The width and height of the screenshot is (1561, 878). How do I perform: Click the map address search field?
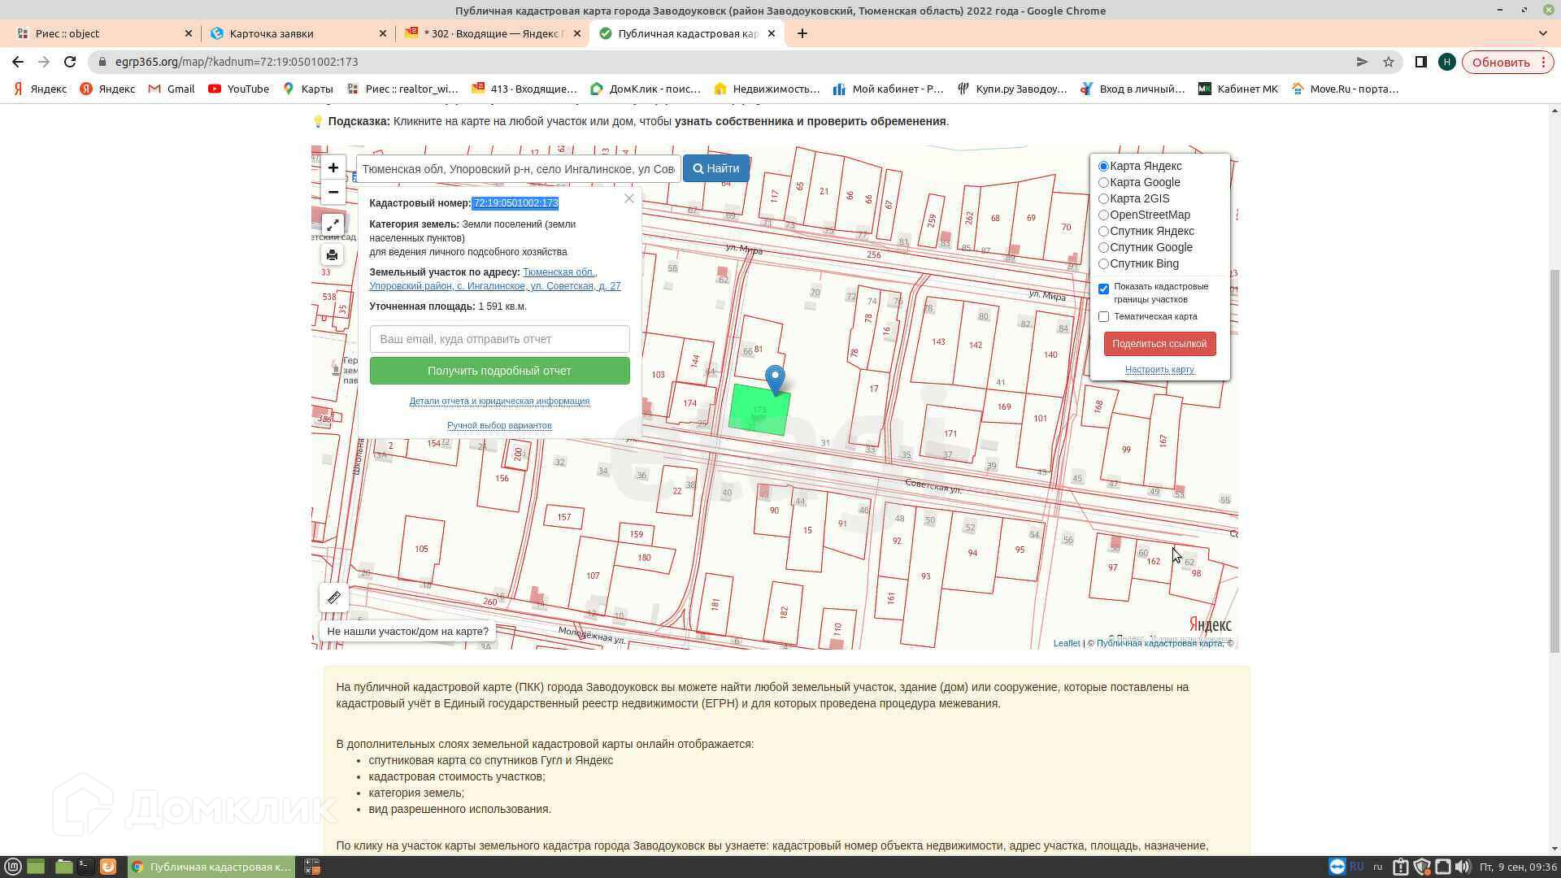pyautogui.click(x=518, y=168)
